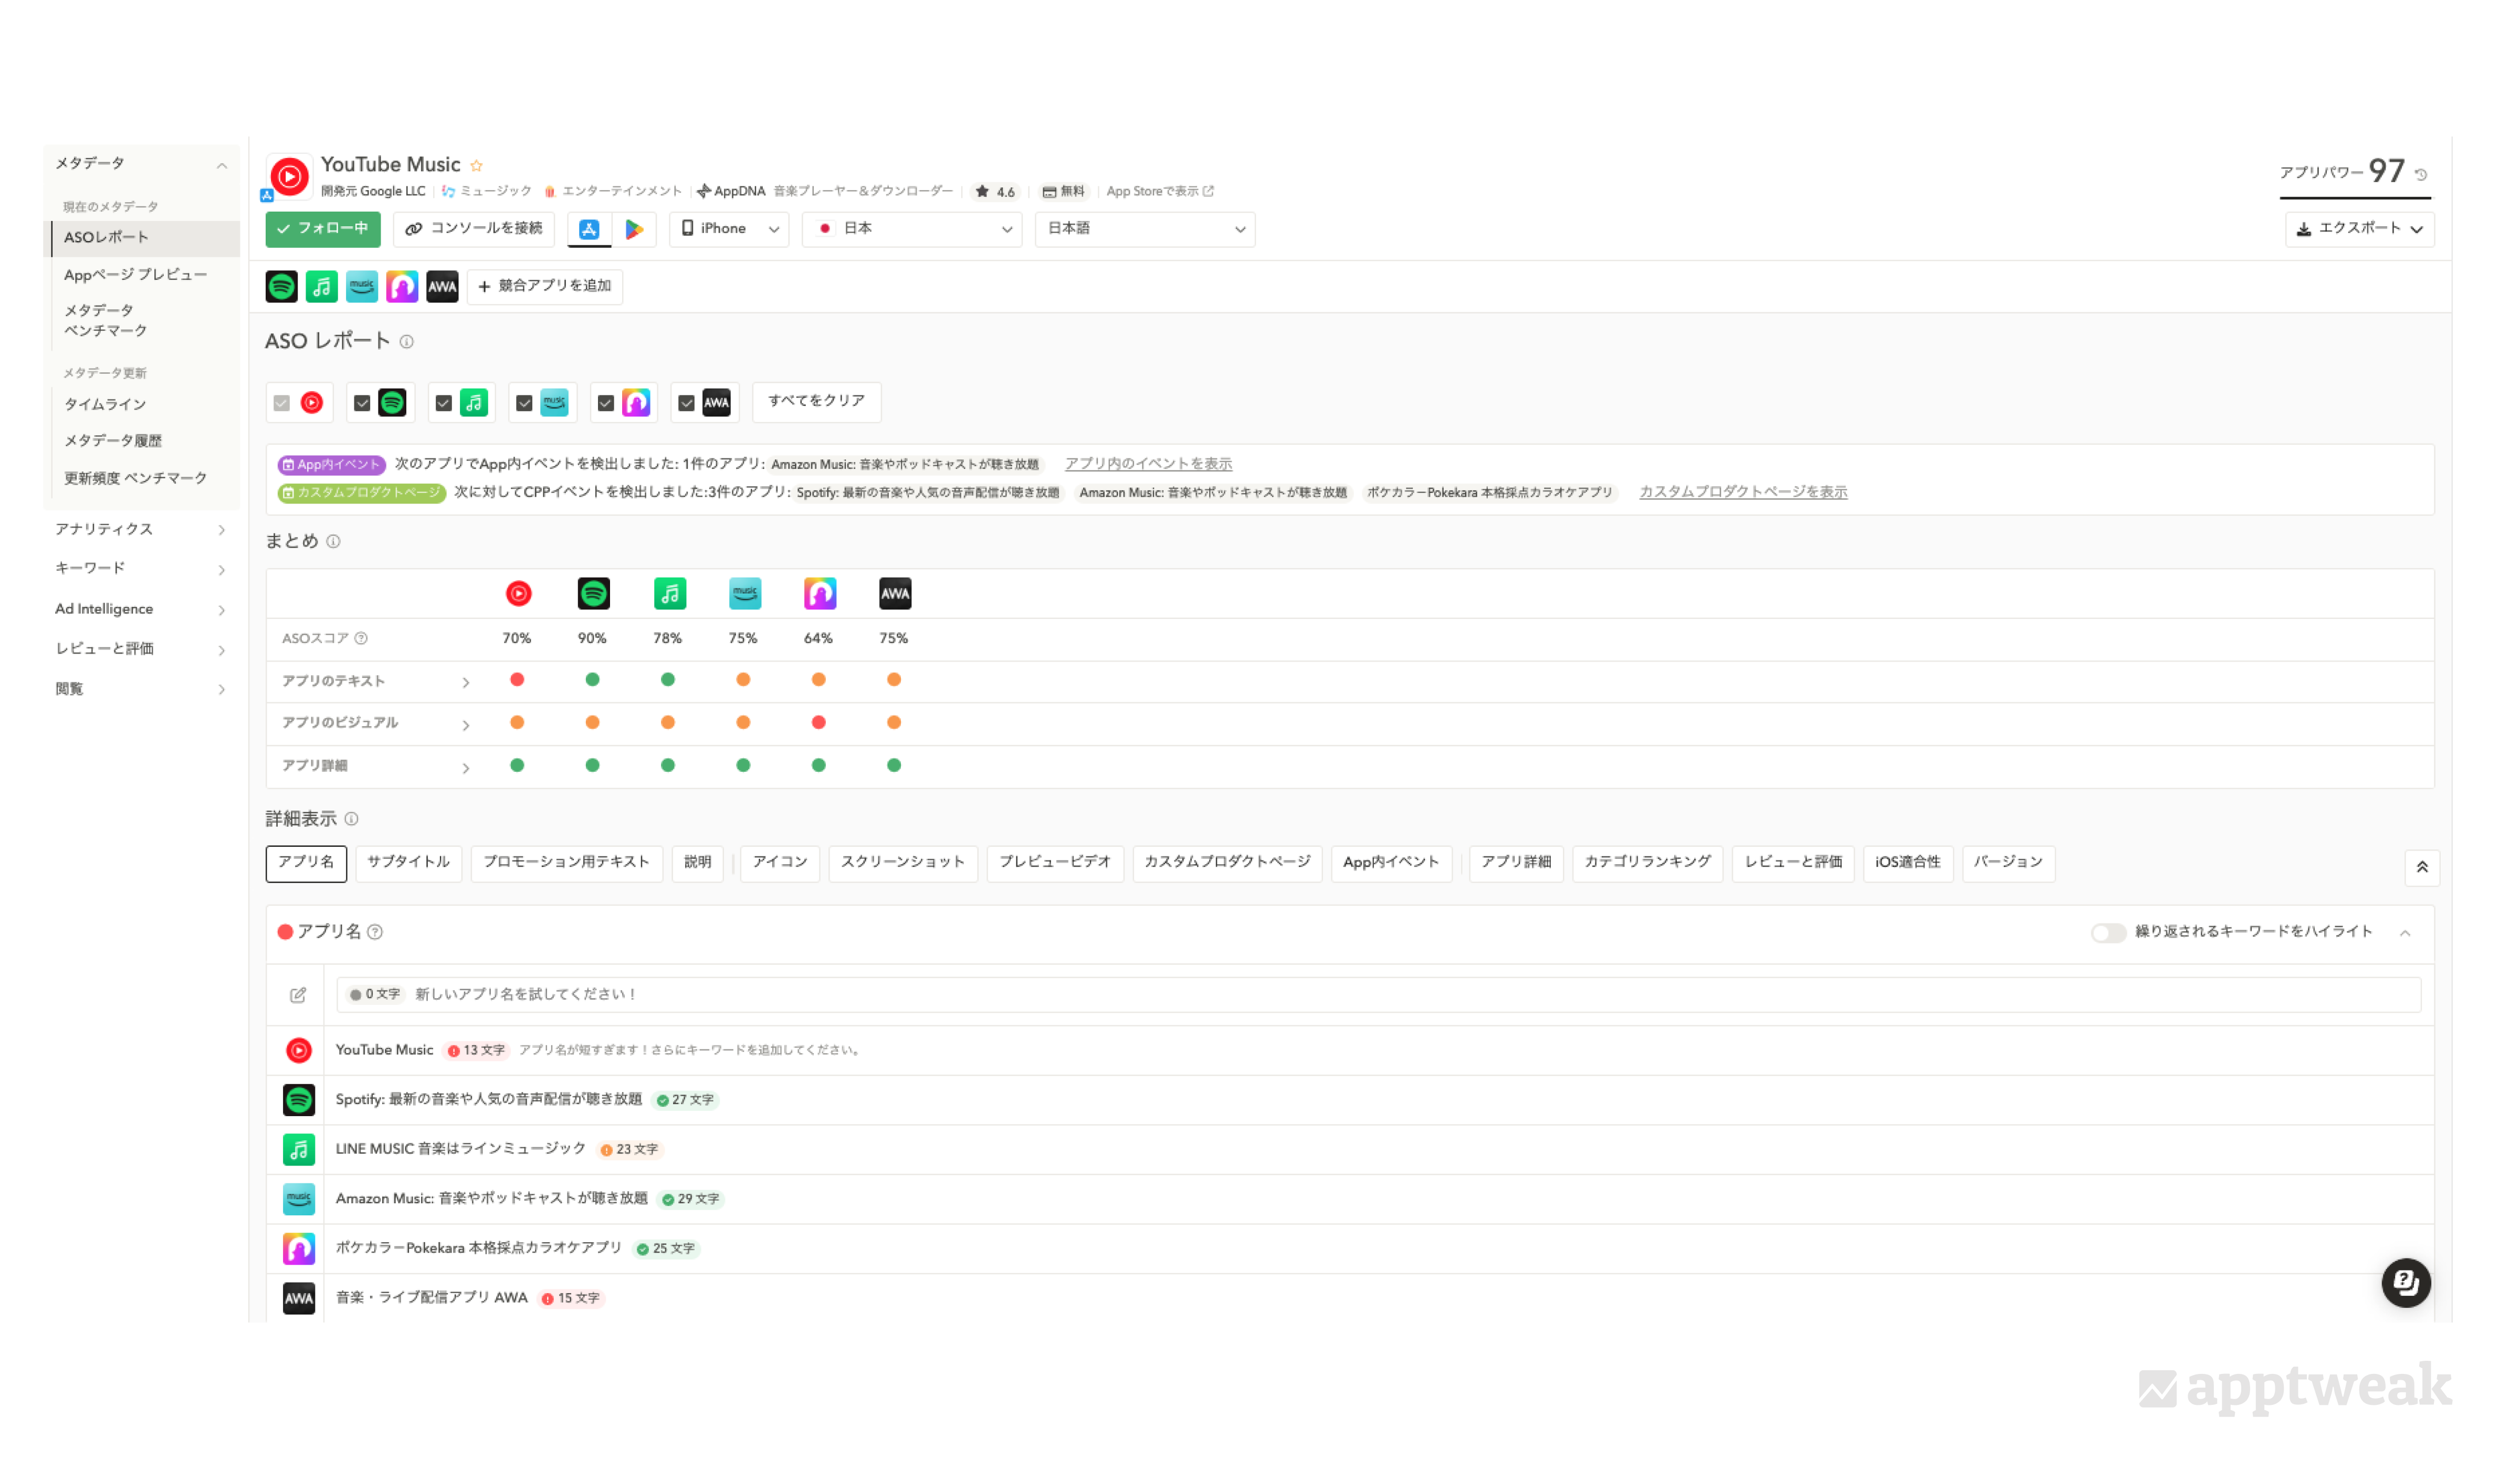Open メタデータ履歴 in the sidebar
The width and height of the screenshot is (2520, 1470).
tap(113, 441)
